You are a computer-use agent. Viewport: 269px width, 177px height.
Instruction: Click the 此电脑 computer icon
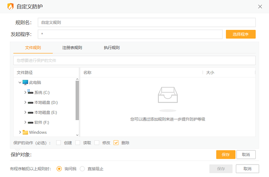[x=25, y=82]
